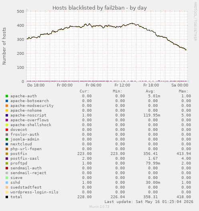The width and height of the screenshot is (199, 211).
Task: Click the postfix average value 356.41
Action: click(x=151, y=154)
